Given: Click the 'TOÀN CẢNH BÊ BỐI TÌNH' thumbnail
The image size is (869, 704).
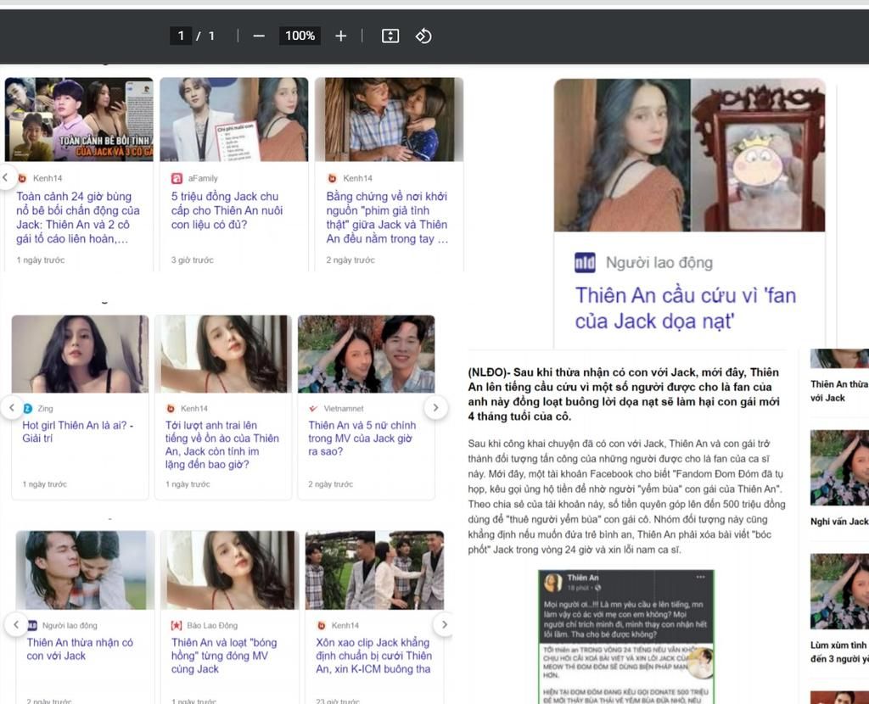Looking at the screenshot, I should [x=79, y=120].
